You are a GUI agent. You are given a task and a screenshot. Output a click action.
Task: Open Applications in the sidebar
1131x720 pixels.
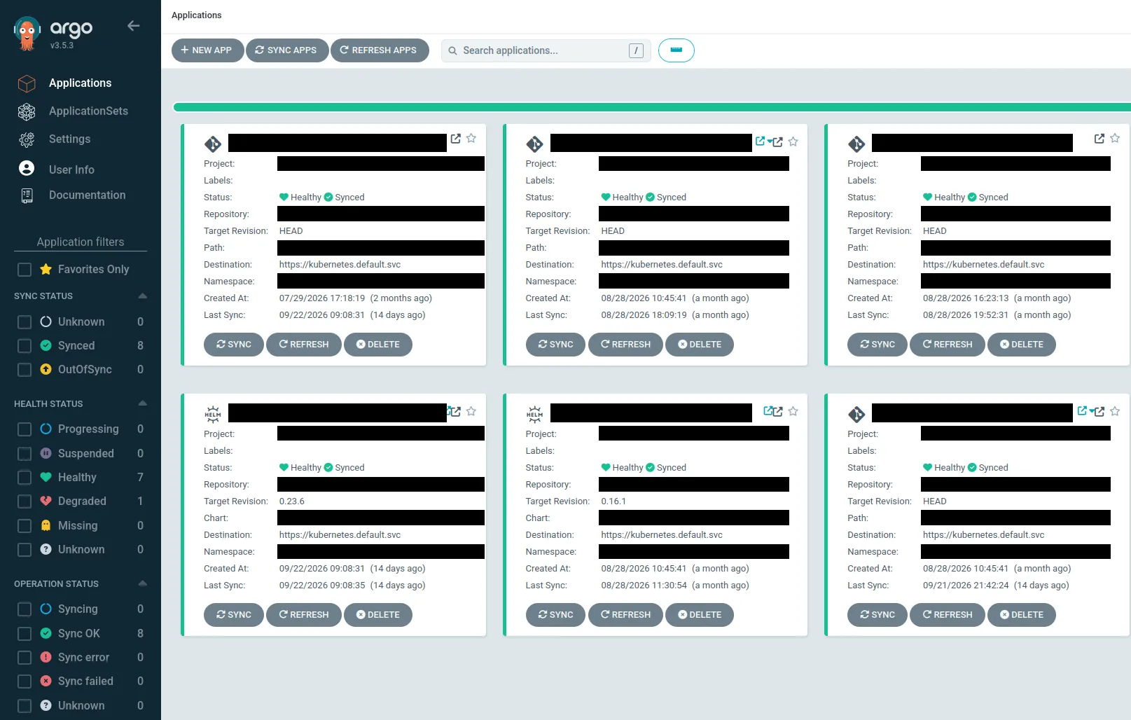(x=80, y=83)
